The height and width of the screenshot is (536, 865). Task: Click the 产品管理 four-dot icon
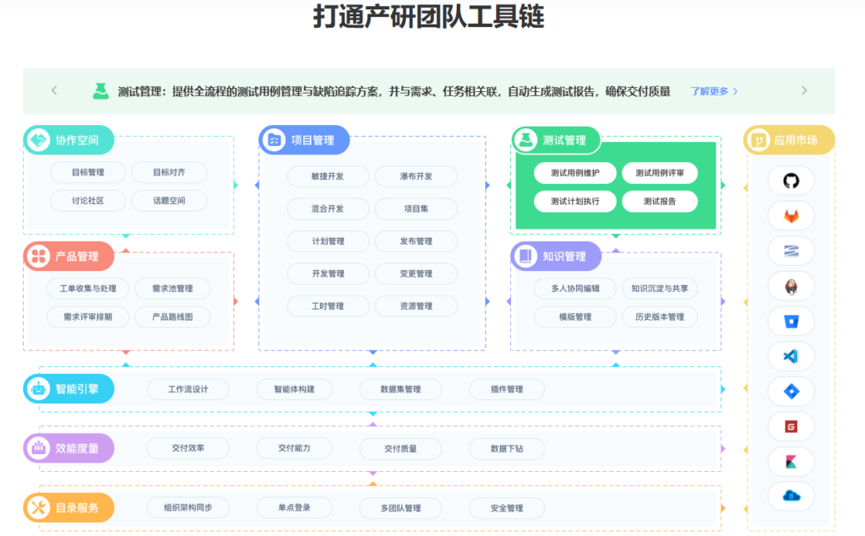tap(39, 257)
